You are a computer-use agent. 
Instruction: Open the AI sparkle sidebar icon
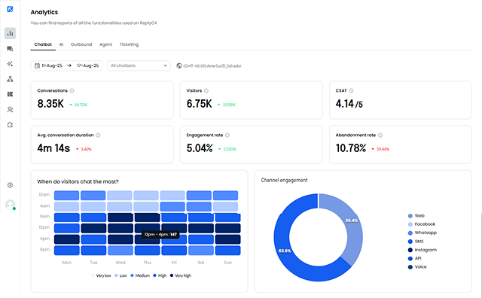coord(10,64)
